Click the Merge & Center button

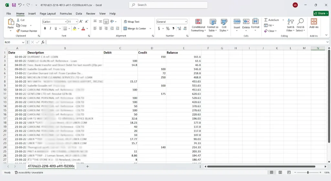tap(135, 28)
